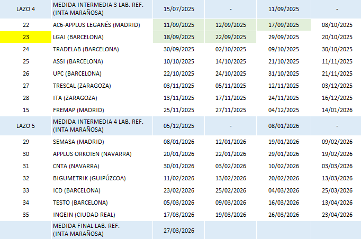This screenshot has height=239, width=361.
Task: Select date 23/04/2026 in INGEIN row
Action: tap(337, 215)
